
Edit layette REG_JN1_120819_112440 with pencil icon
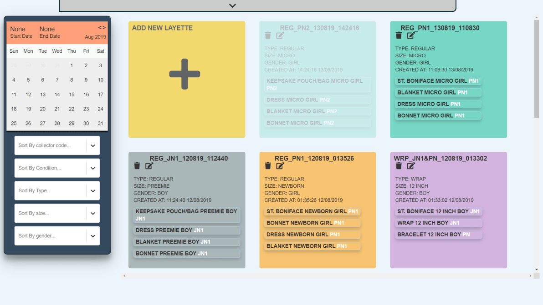point(149,166)
